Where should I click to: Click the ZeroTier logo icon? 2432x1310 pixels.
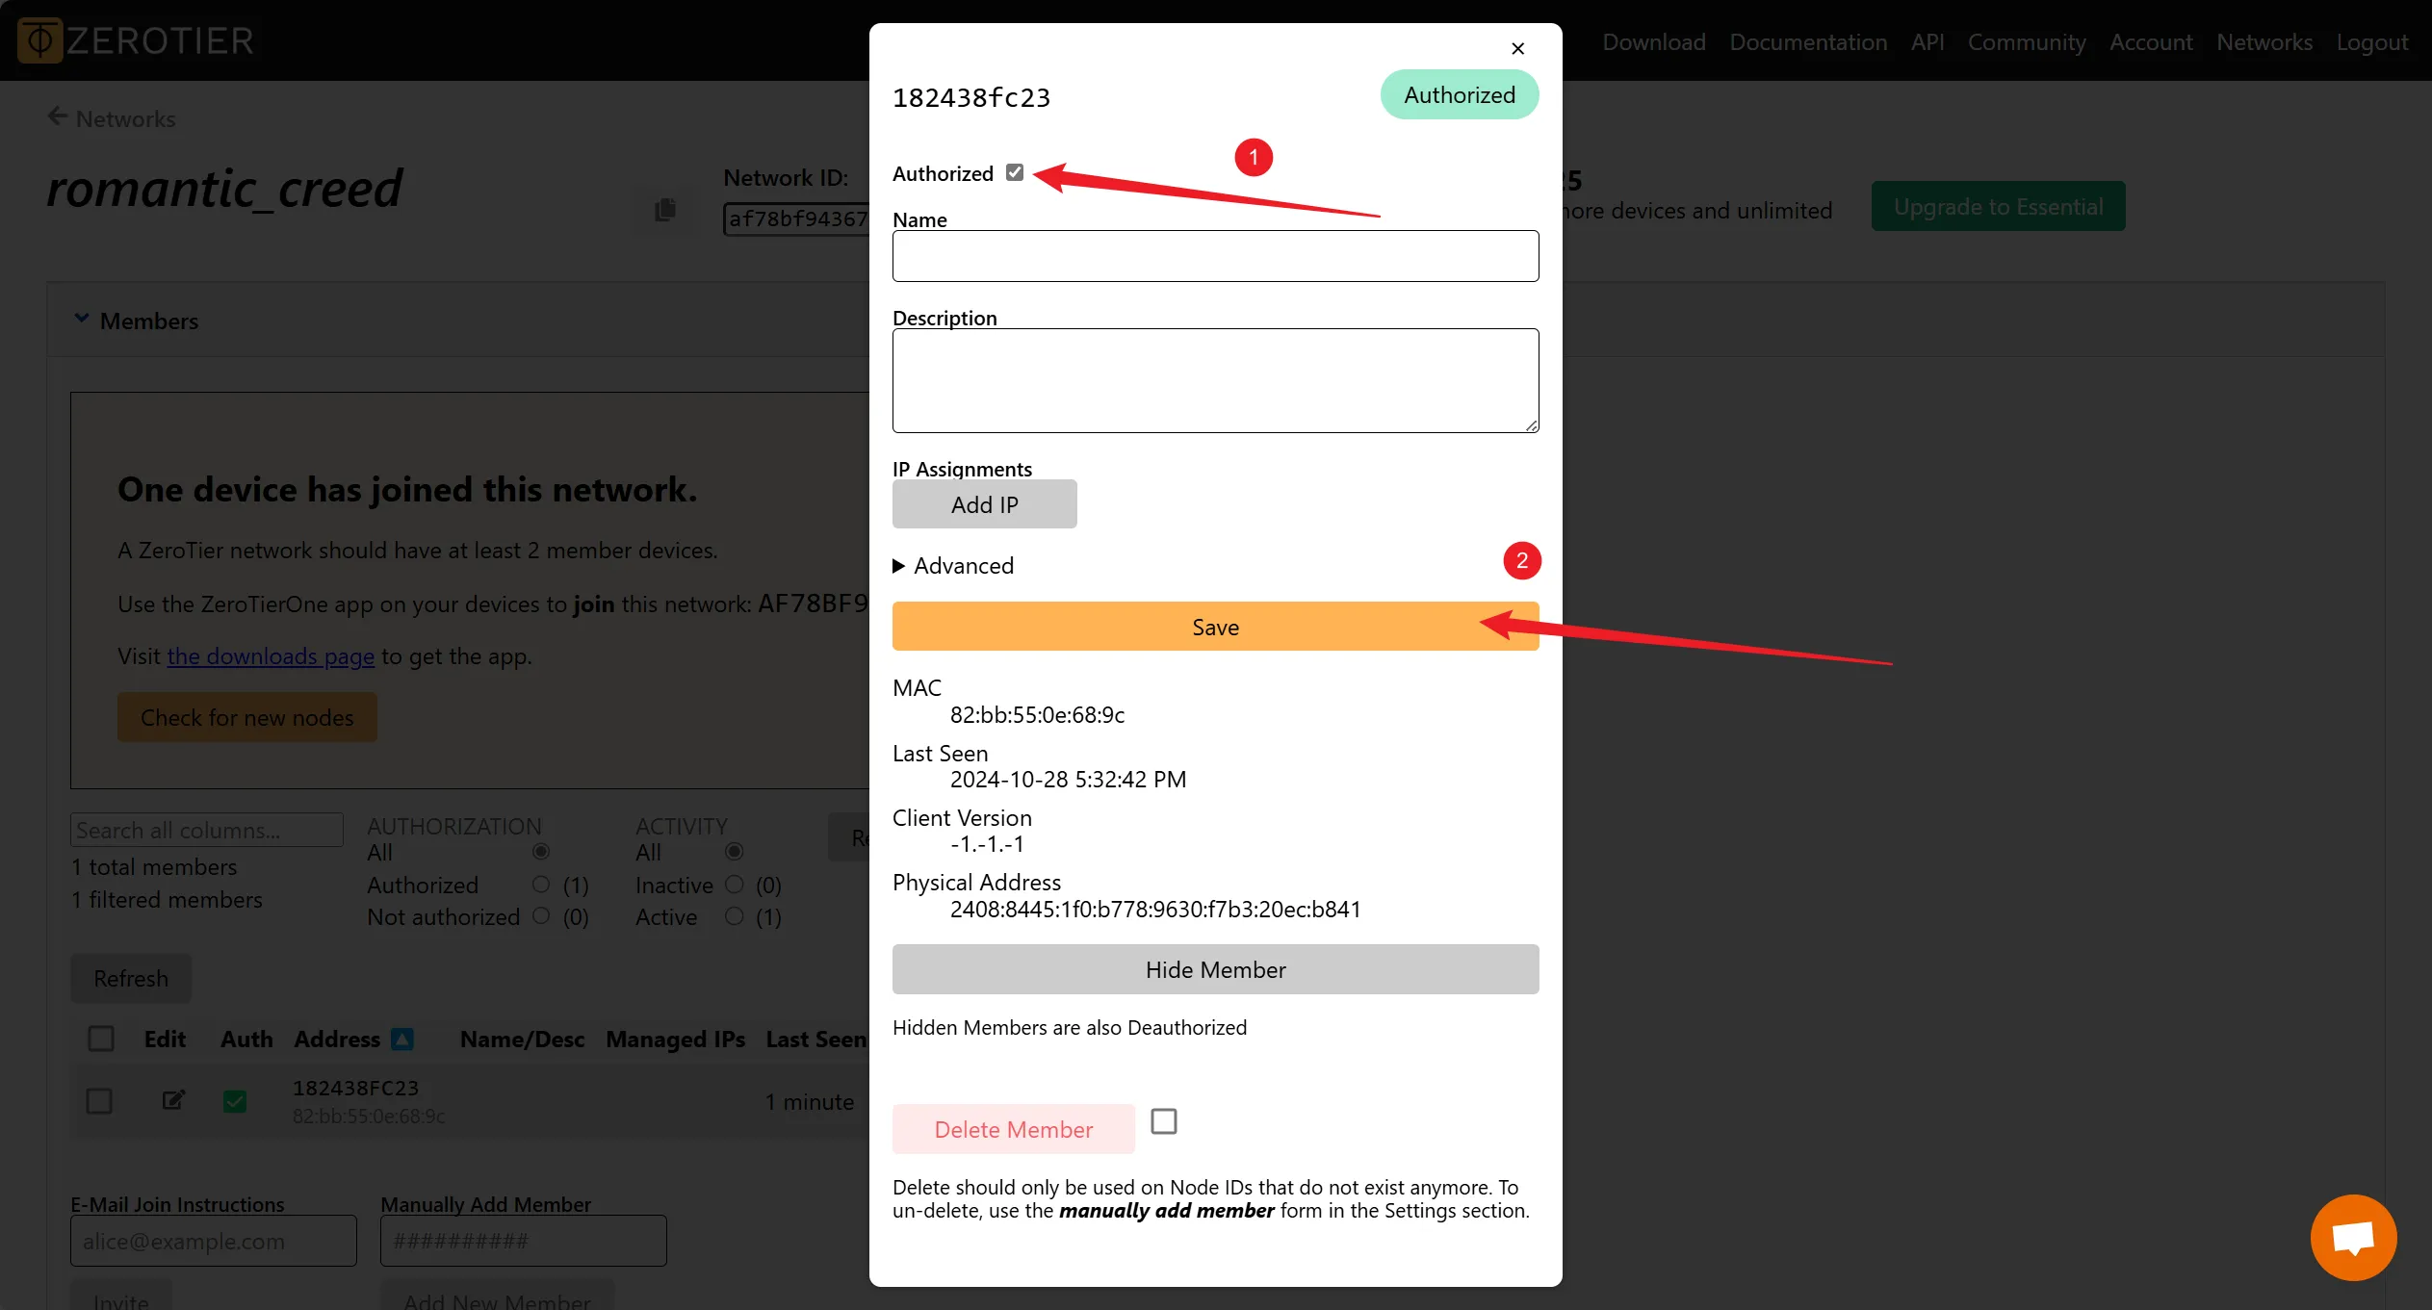point(39,40)
